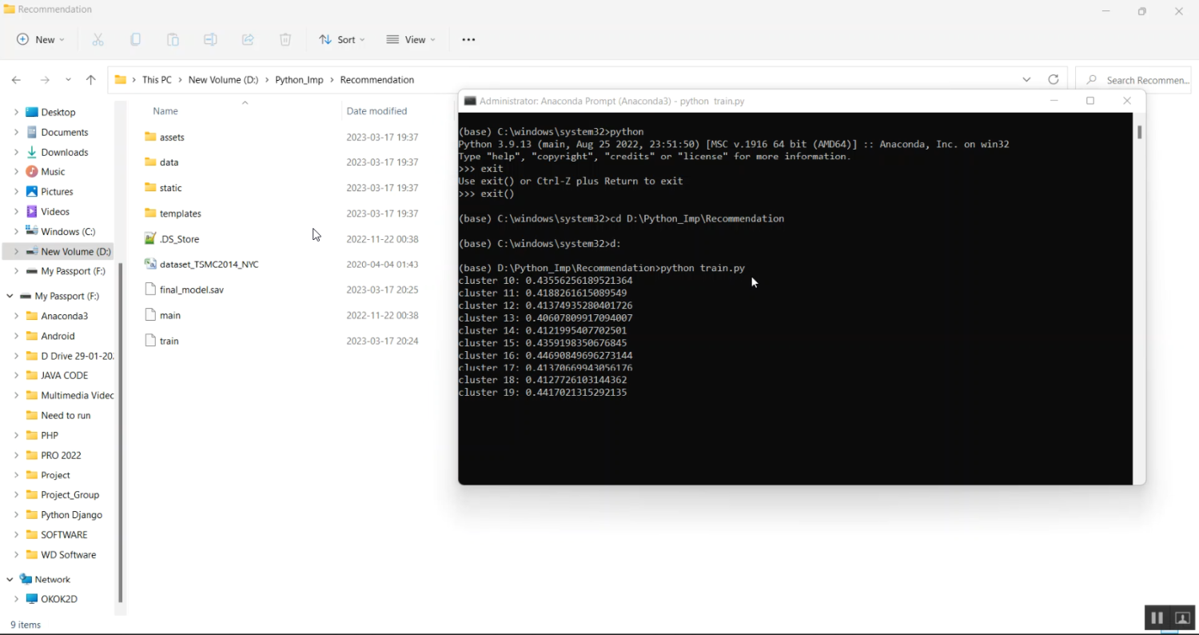Pause the screen recording
Image resolution: width=1199 pixels, height=635 pixels.
(1157, 618)
